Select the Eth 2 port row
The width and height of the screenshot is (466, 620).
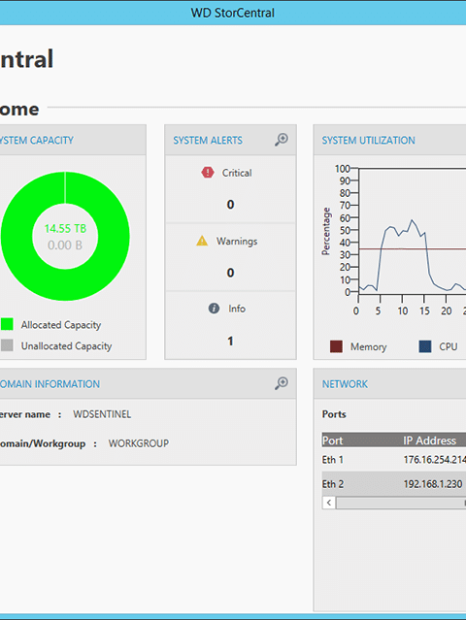click(x=394, y=484)
